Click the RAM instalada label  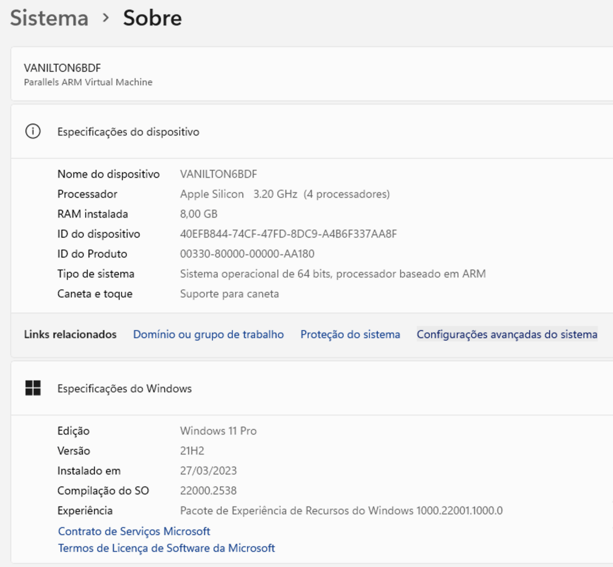pos(92,214)
